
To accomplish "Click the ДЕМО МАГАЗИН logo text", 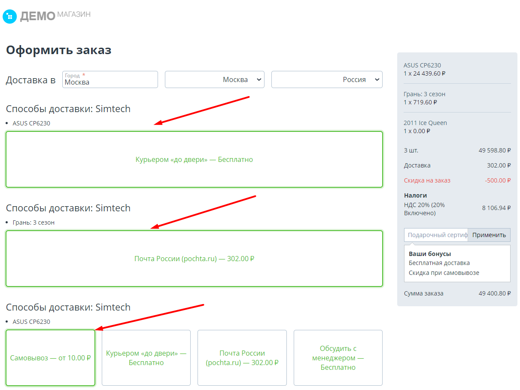I will (x=55, y=16).
